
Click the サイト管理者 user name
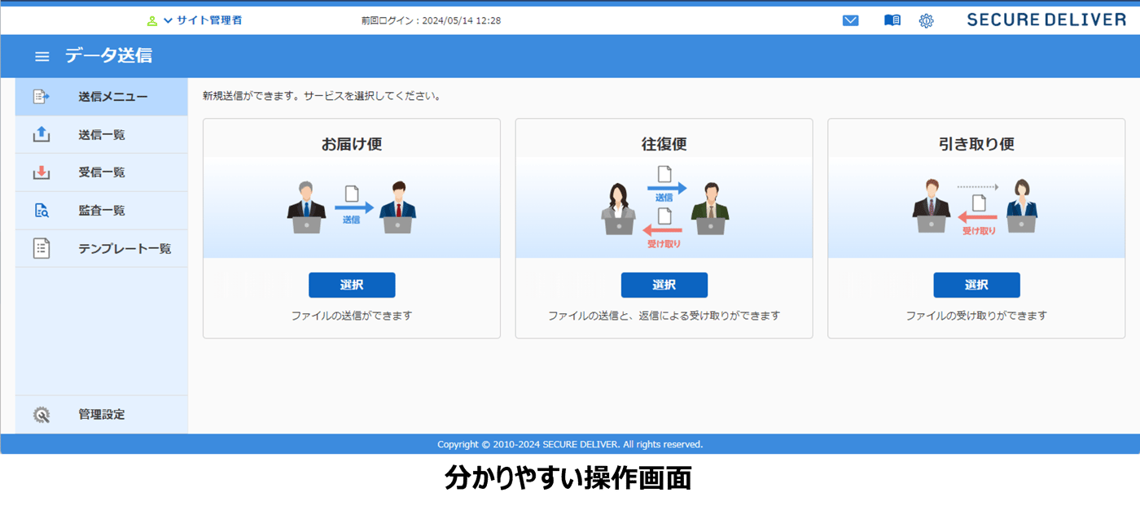click(x=209, y=20)
